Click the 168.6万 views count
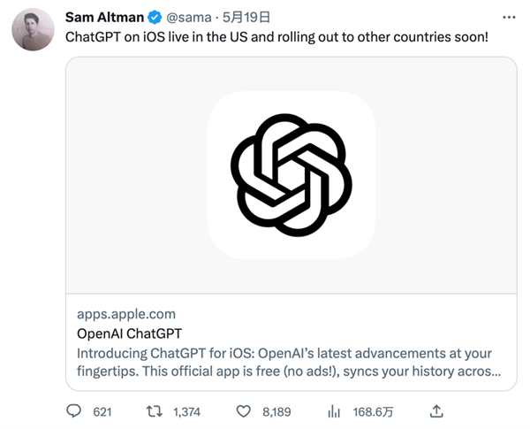Screen dimensions: 530x429 pyautogui.click(x=375, y=411)
